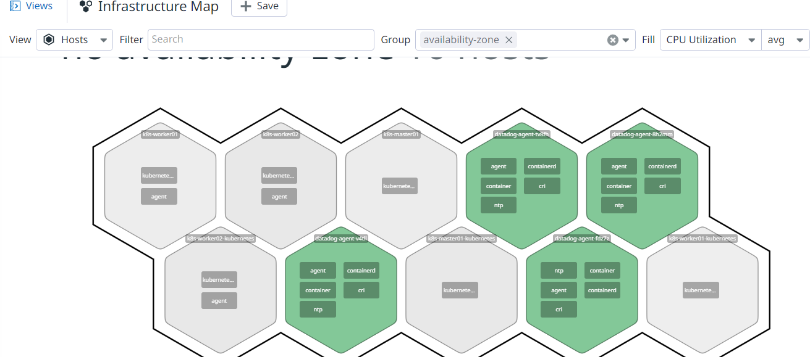This screenshot has width=810, height=357.
Task: Click containerd app in datadog-agent-fdz7z hexagon
Action: [602, 290]
